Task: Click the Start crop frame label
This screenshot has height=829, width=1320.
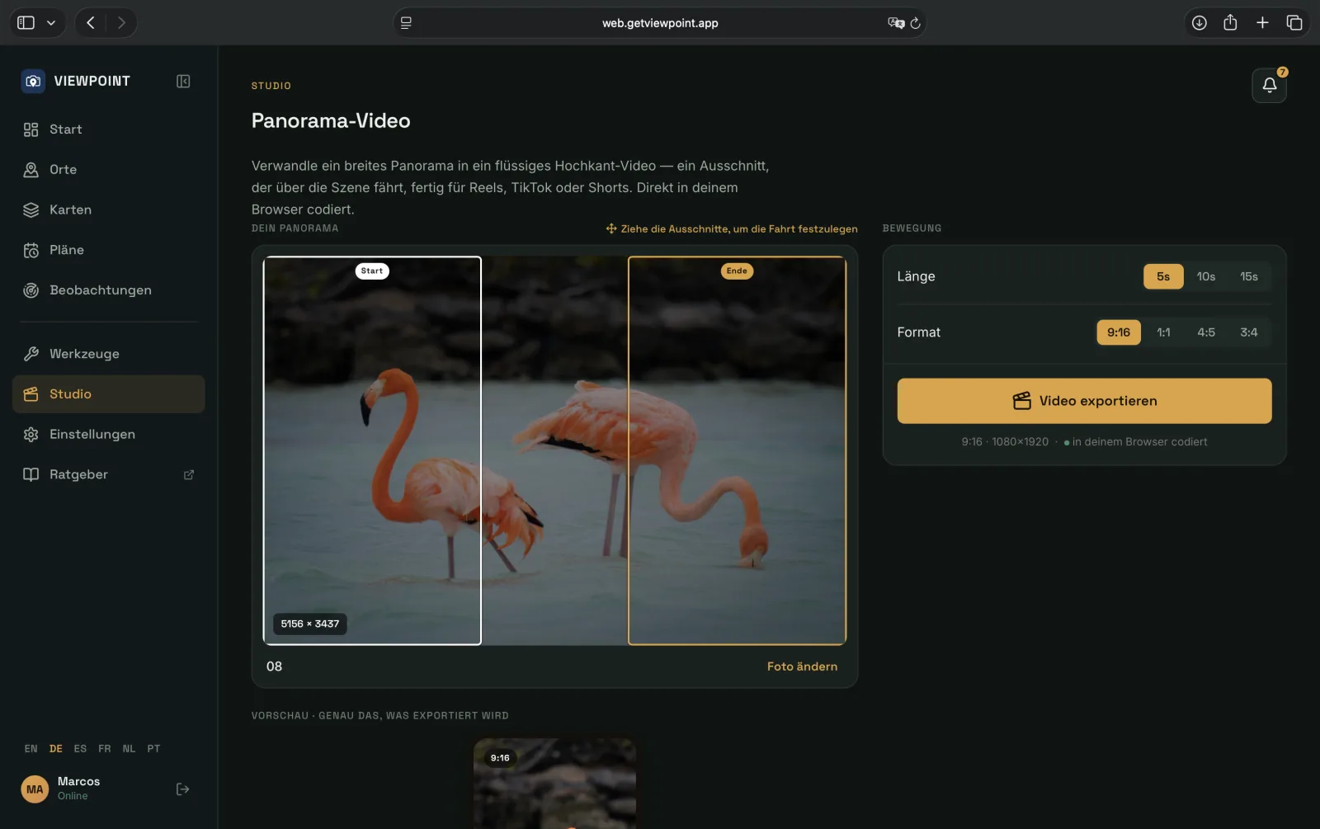Action: (372, 271)
